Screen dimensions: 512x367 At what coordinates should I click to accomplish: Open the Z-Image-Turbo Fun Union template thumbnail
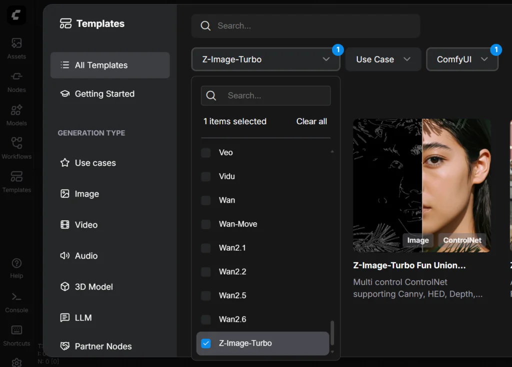click(421, 185)
